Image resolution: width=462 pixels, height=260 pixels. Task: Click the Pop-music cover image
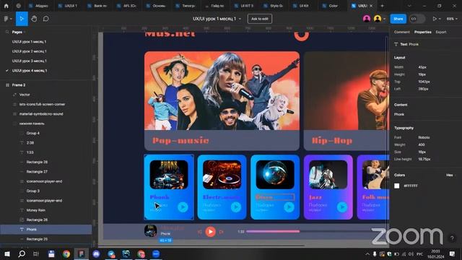click(222, 91)
